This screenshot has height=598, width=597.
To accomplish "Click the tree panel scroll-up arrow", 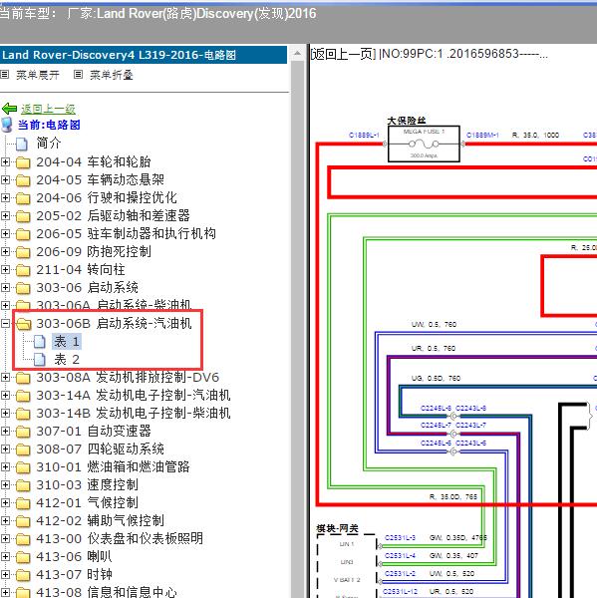I will tap(297, 54).
